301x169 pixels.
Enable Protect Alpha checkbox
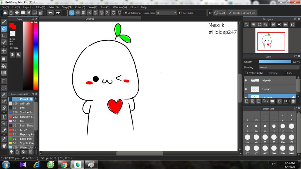[x=246, y=73]
